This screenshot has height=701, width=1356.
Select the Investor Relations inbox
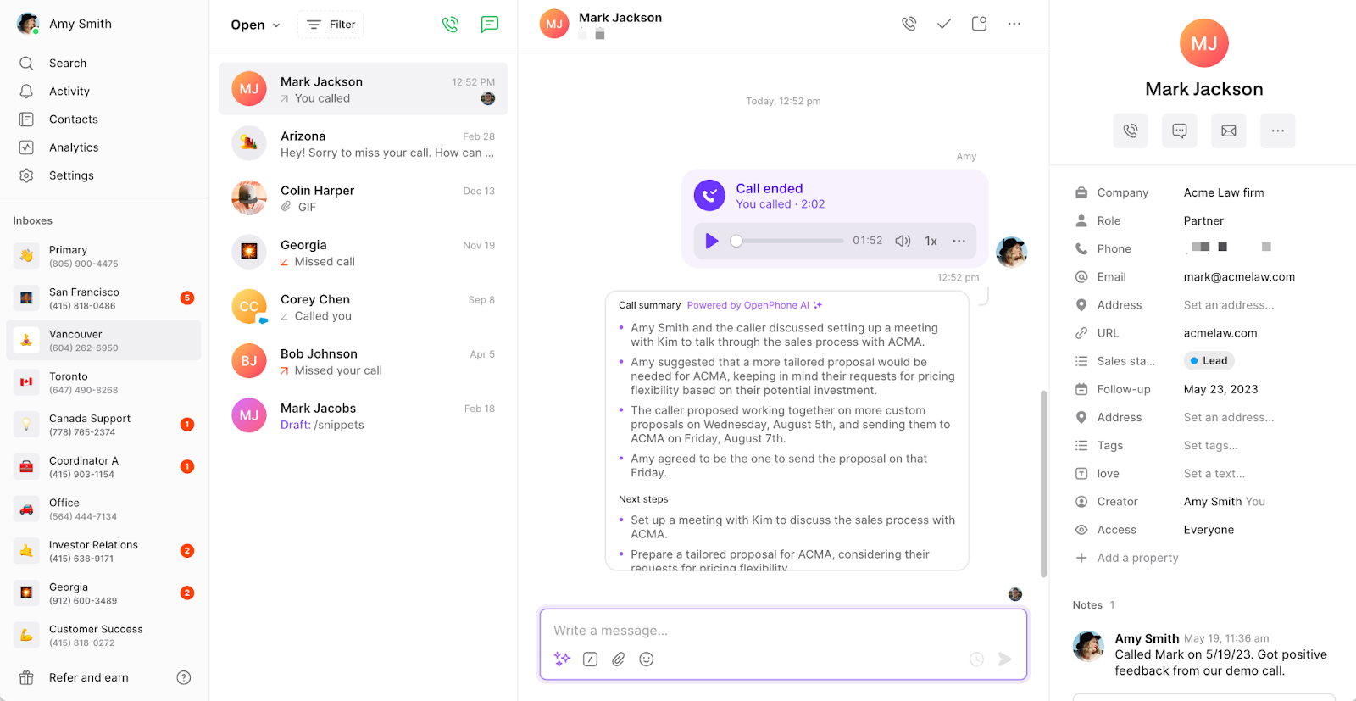coord(103,551)
